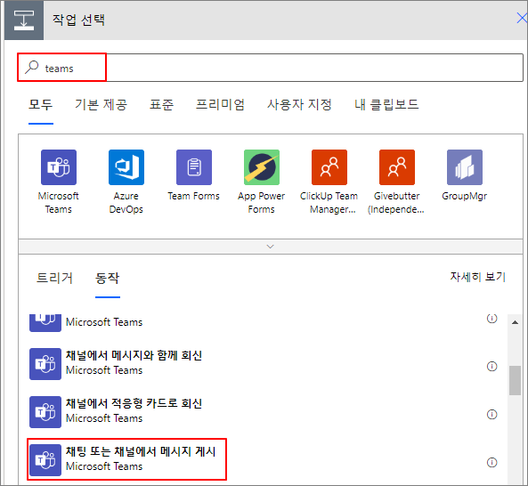The image size is (528, 486).
Task: Expand the connector list chevron
Action: click(270, 247)
